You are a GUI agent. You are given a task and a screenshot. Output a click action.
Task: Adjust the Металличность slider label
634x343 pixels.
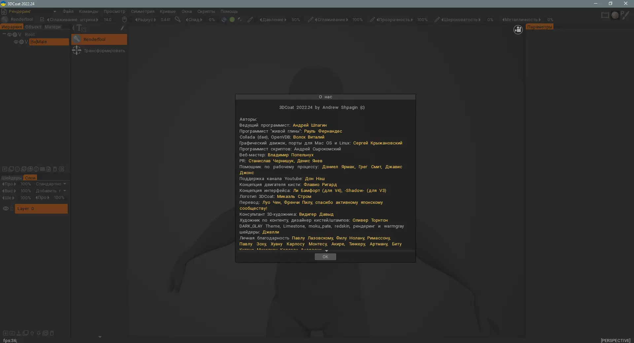521,20
